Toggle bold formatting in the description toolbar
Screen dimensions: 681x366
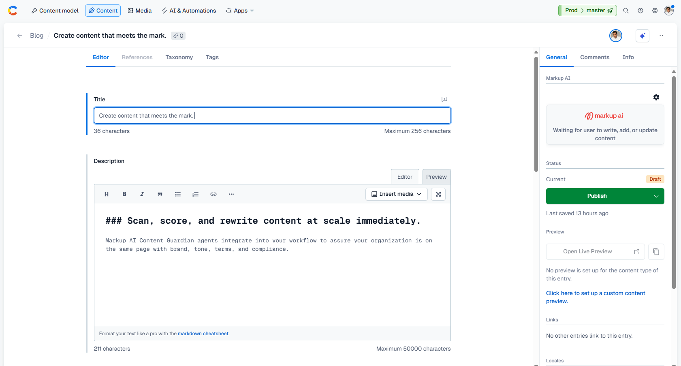coord(124,194)
